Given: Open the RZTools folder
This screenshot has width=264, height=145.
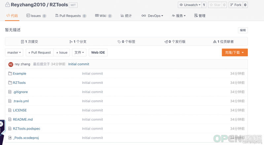Looking at the screenshot, I should (19, 83).
